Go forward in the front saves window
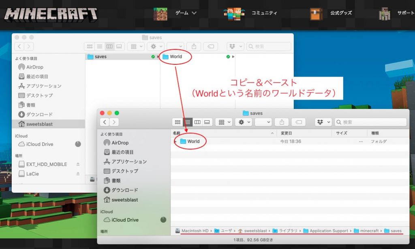This screenshot has width=415, height=249. point(114,122)
